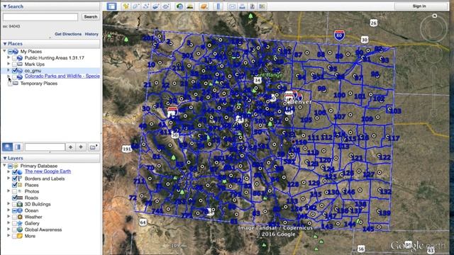Click the Print toolbar icon
454x255 pixels.
[243, 6]
